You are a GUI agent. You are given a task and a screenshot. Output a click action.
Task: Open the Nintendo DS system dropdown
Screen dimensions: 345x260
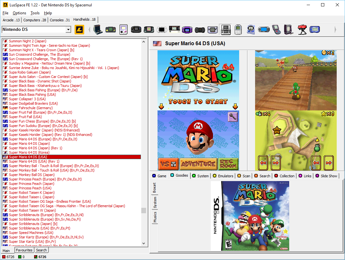point(69,29)
